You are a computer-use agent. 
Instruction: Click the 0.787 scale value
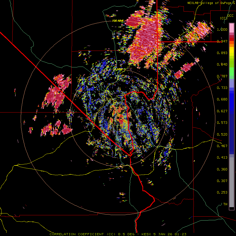(x=222, y=76)
